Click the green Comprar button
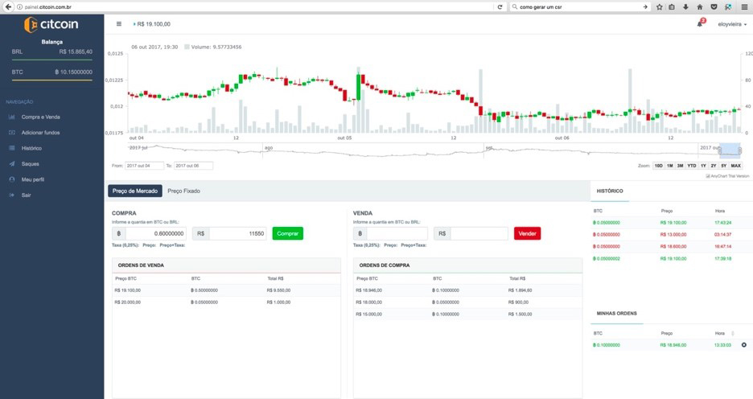 tap(288, 233)
